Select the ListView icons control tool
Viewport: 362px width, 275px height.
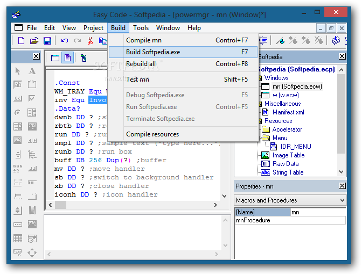click(x=18, y=169)
